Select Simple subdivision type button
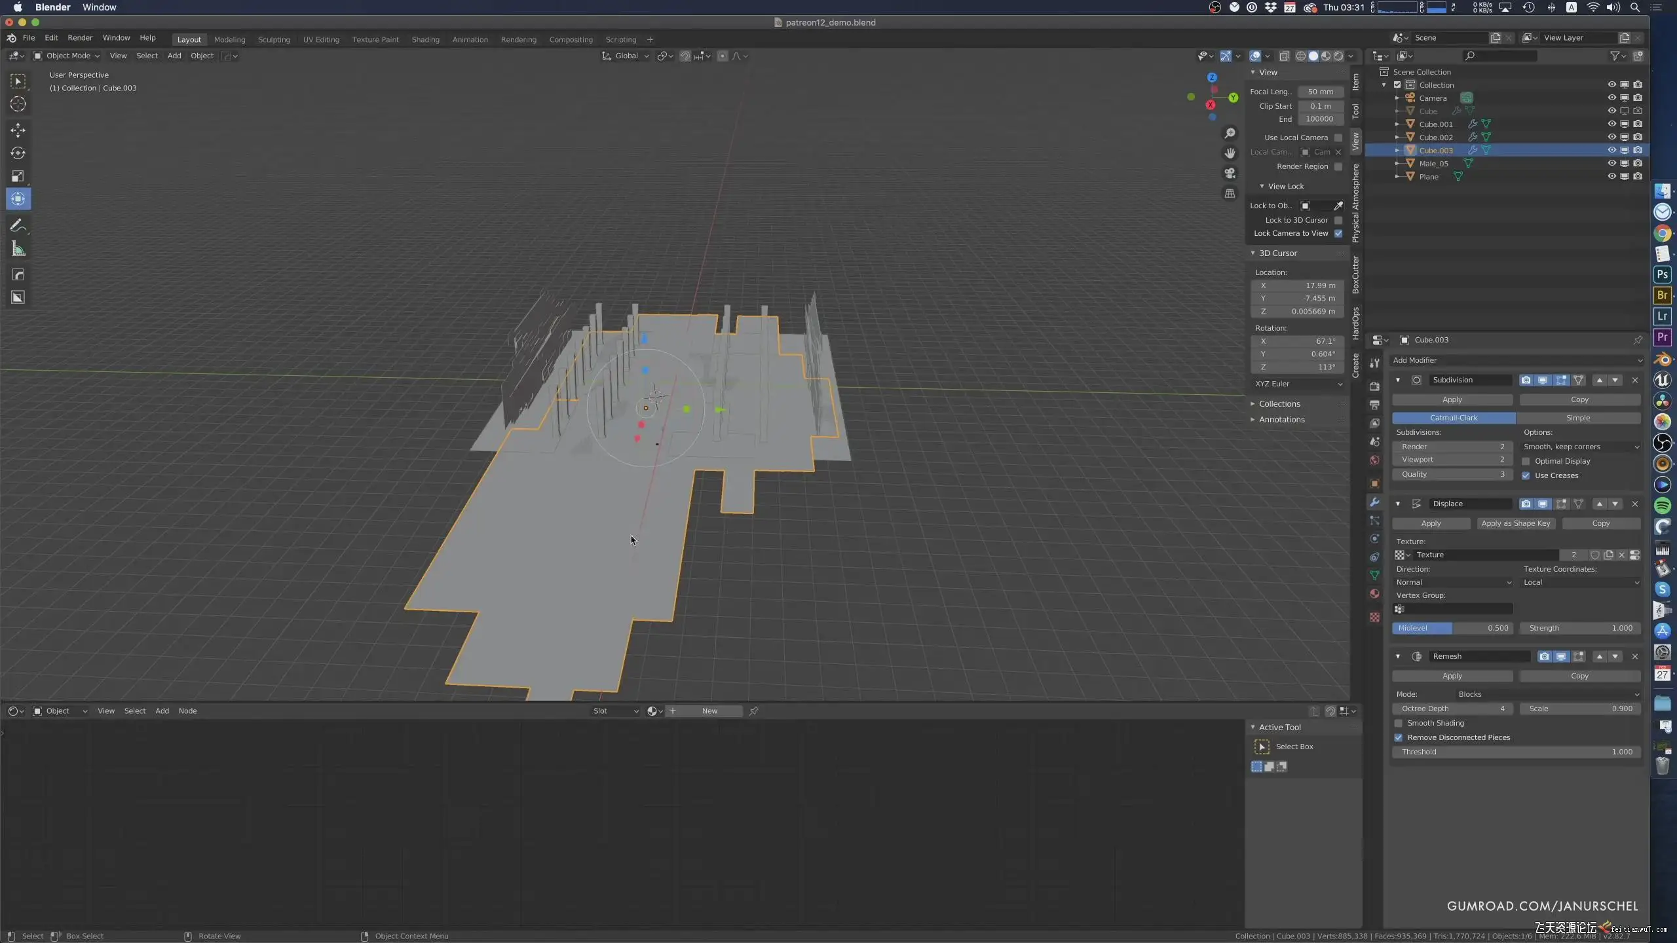This screenshot has height=943, width=1677. tap(1577, 418)
